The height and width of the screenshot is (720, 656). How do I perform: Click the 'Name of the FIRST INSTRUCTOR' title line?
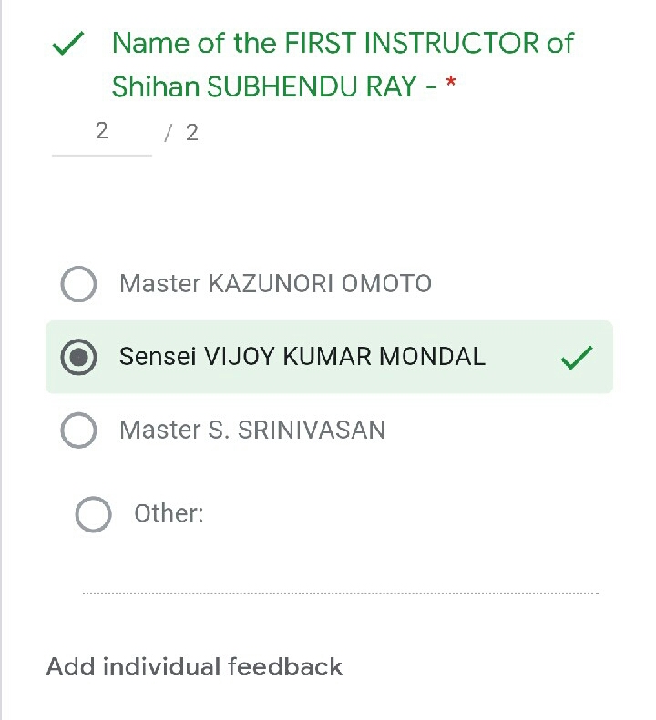point(343,43)
